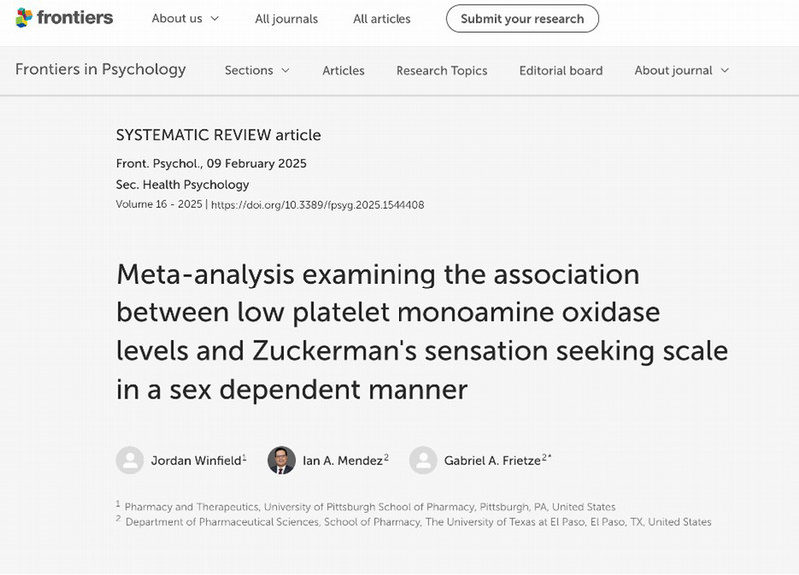This screenshot has height=575, width=799.
Task: Click the Jordan Winfield author name
Action: click(x=194, y=460)
